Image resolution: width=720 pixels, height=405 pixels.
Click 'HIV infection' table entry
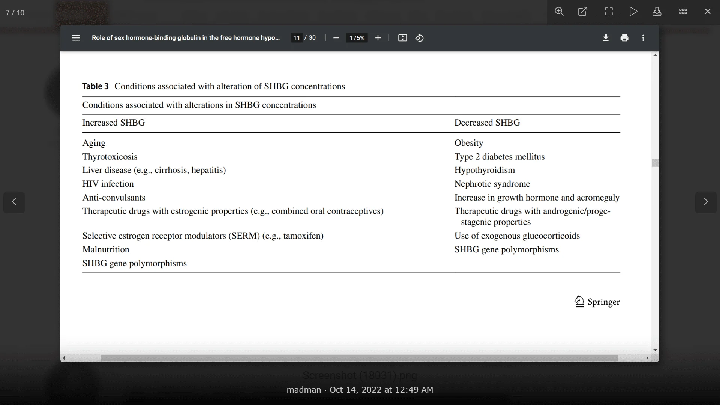[108, 184]
